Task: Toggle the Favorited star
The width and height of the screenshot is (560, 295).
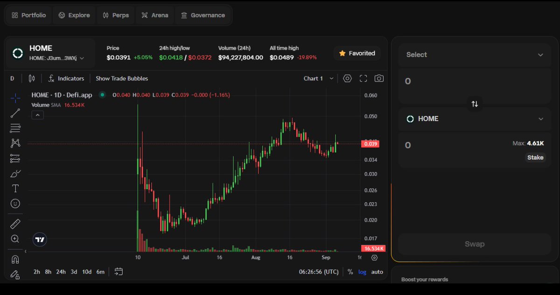Action: pos(357,53)
